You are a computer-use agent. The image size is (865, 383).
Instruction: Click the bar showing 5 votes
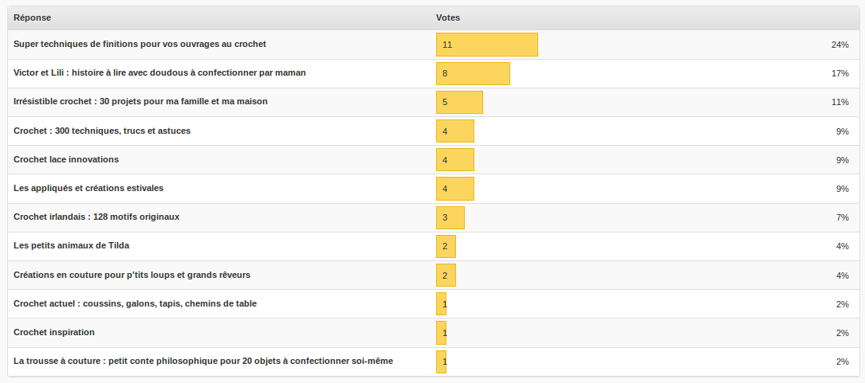pos(459,102)
